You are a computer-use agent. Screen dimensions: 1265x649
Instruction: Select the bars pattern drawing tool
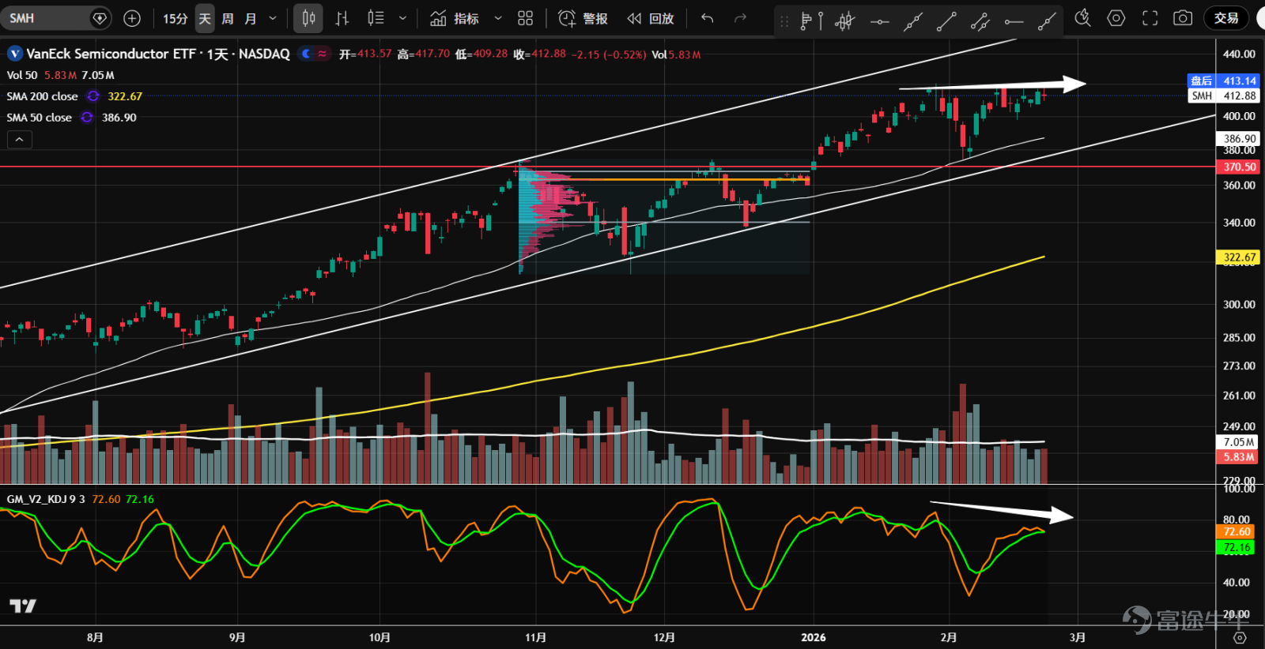pos(845,21)
